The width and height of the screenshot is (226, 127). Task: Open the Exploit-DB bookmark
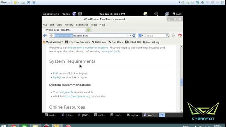coord(133,42)
